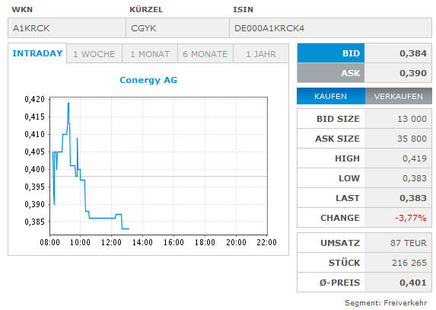Screen dimensions: 436x310
Task: Click the KAUFEN button
Action: point(331,96)
